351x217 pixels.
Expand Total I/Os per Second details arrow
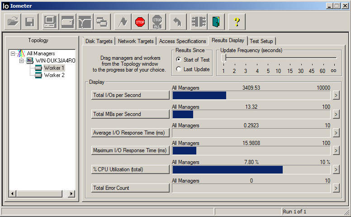coord(336,95)
